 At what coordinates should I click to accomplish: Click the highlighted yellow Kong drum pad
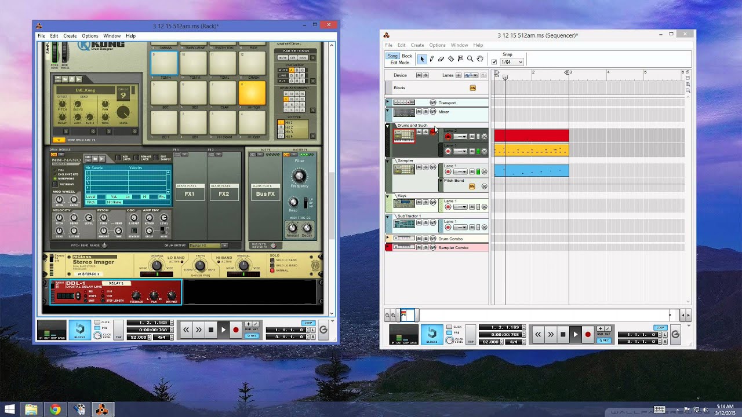[x=252, y=93]
